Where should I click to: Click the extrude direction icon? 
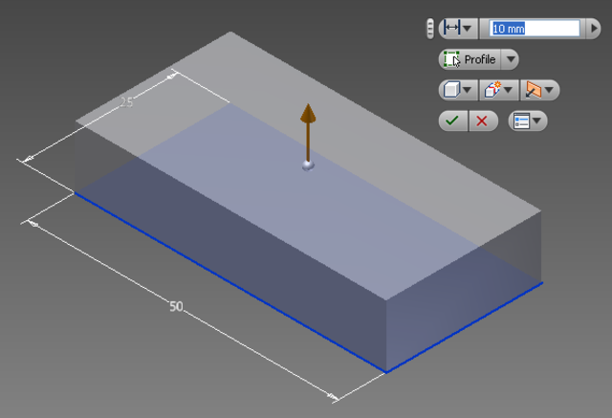[534, 90]
